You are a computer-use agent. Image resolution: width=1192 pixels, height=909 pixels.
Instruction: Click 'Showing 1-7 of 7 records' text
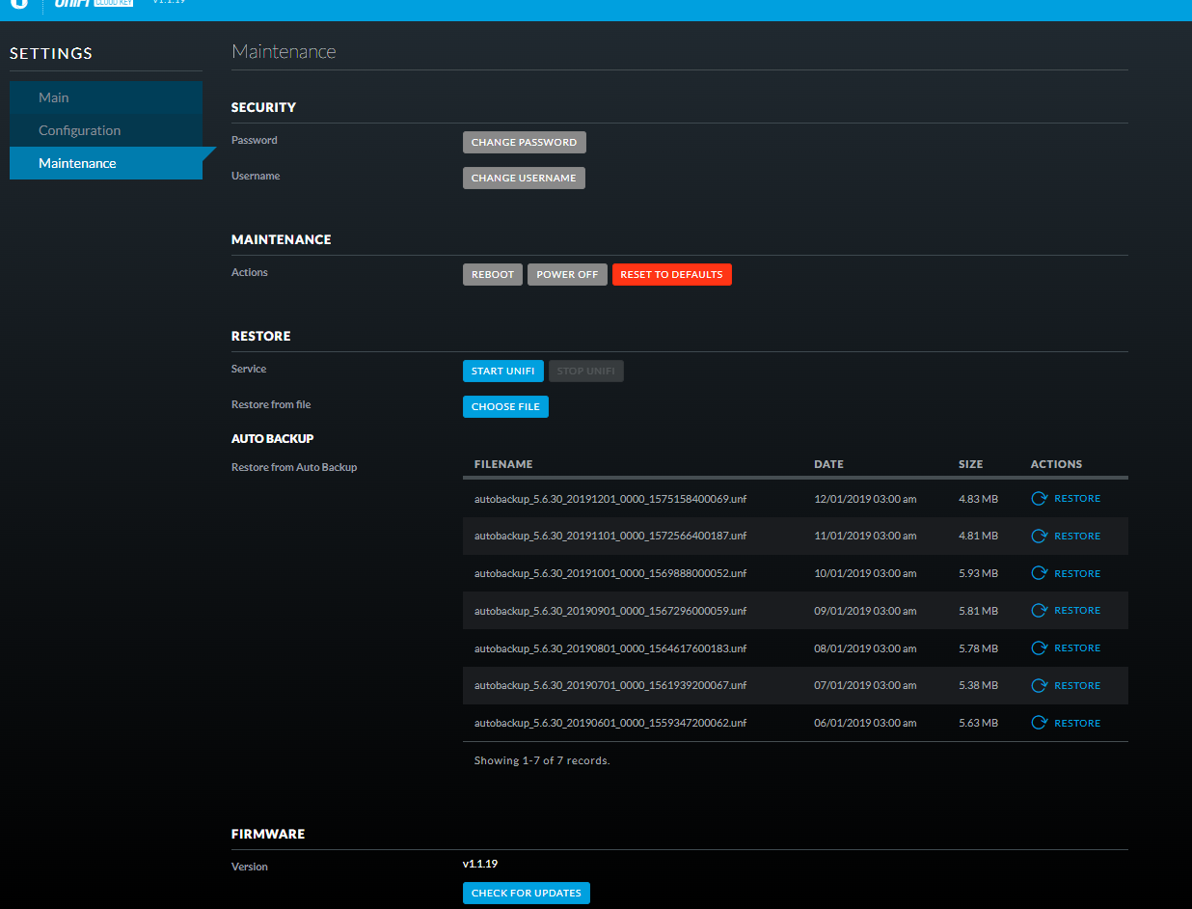tap(542, 760)
